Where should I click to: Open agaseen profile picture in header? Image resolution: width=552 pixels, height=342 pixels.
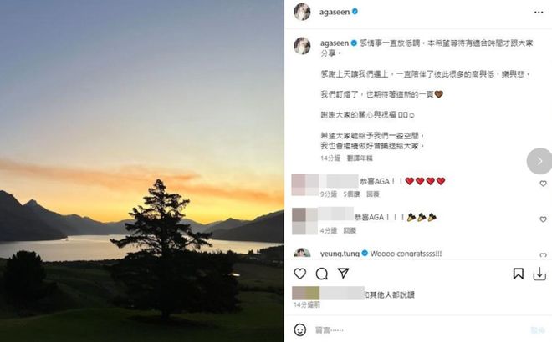point(302,12)
